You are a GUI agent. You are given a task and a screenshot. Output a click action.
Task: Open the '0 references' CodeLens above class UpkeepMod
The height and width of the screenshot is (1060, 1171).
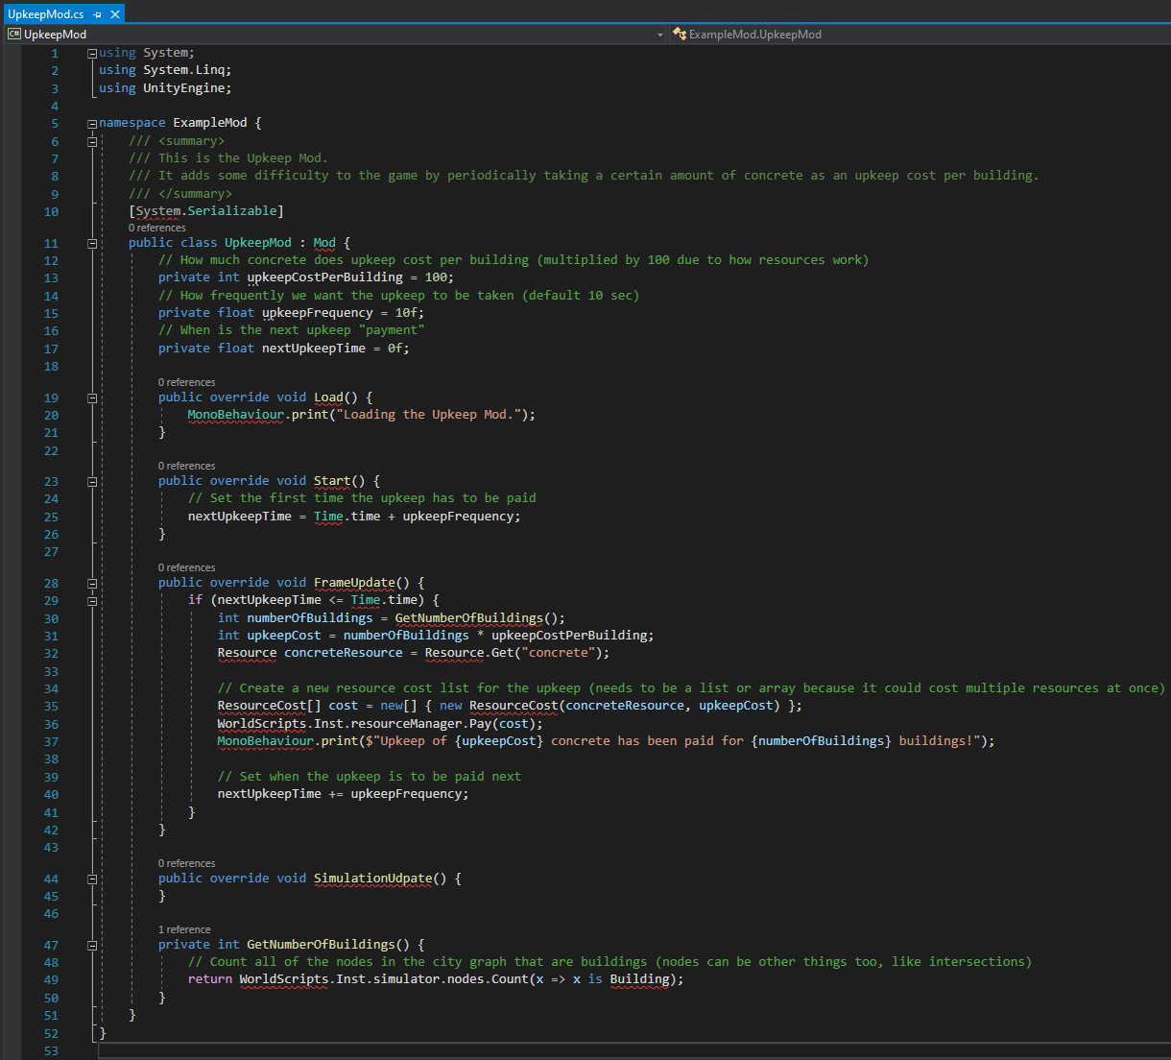click(157, 229)
